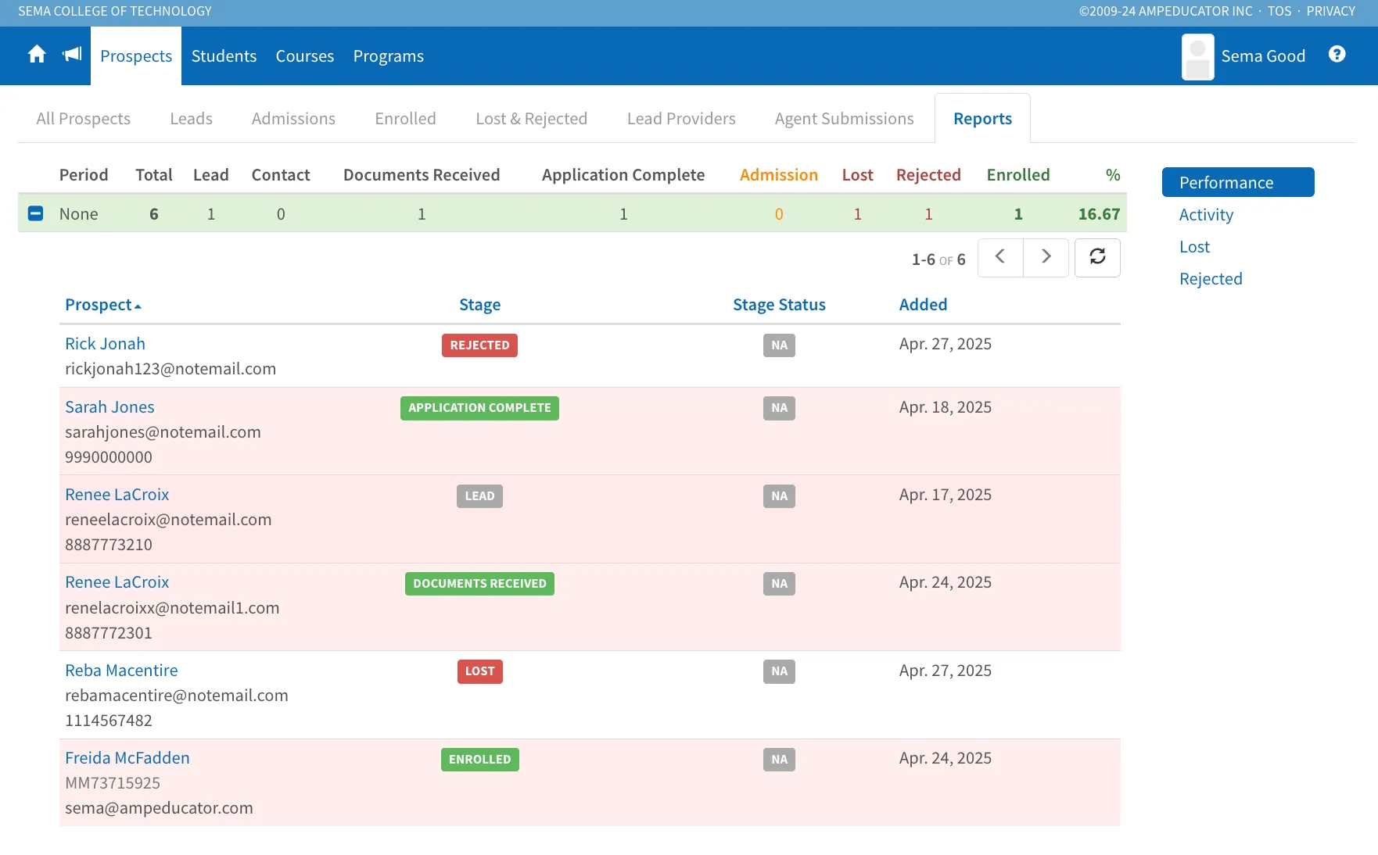Screen dimensions: 1378x855
Task: Collapse the None period row
Action: click(35, 213)
